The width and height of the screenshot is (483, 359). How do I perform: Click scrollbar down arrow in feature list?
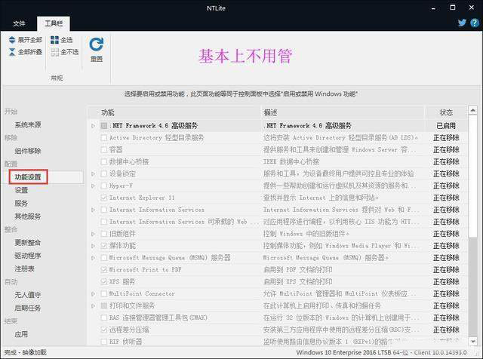click(x=473, y=341)
